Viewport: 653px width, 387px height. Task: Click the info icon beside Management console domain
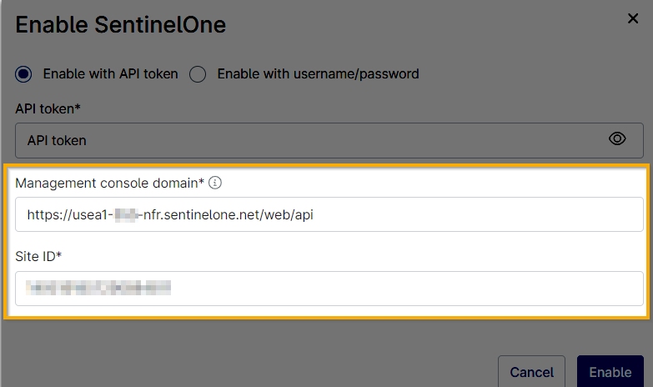[x=214, y=183]
